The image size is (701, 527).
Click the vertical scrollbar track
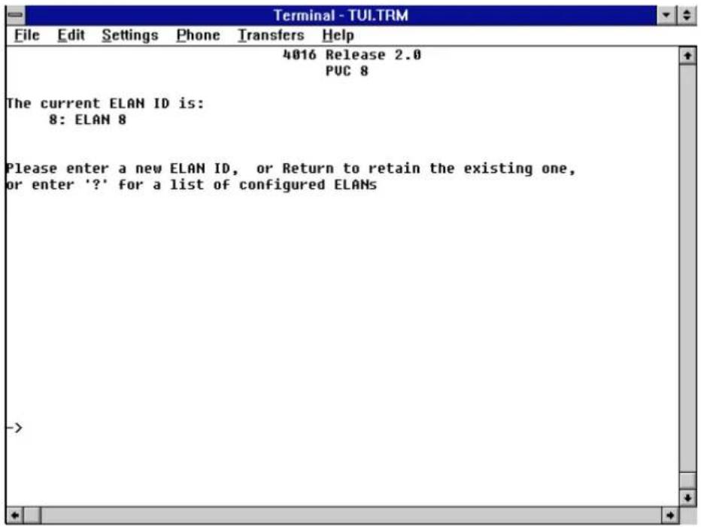coord(687,268)
